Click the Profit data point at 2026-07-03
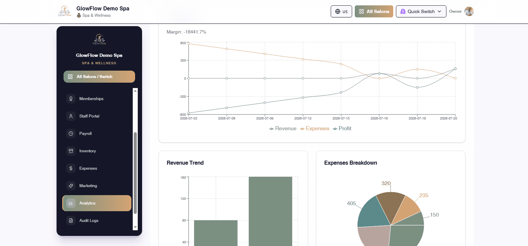This screenshot has width=528, height=246. tap(189, 113)
